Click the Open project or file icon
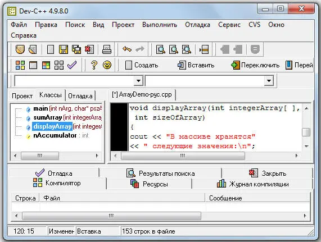Image resolution: width=321 pixels, height=242 pixels. coord(20,49)
